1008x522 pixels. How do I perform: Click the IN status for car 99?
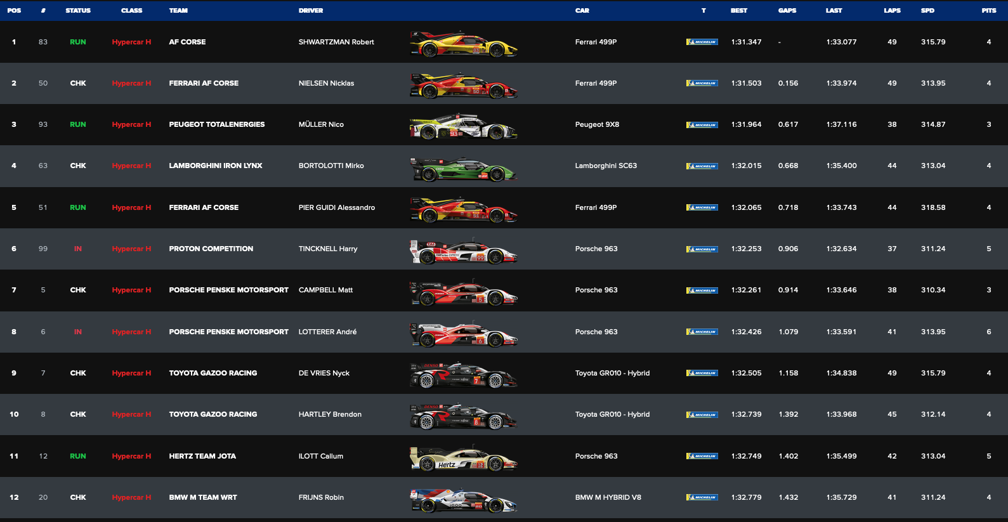coord(78,249)
